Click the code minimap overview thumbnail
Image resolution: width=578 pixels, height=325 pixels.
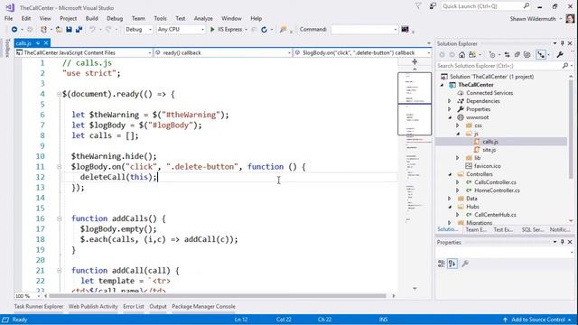415,104
